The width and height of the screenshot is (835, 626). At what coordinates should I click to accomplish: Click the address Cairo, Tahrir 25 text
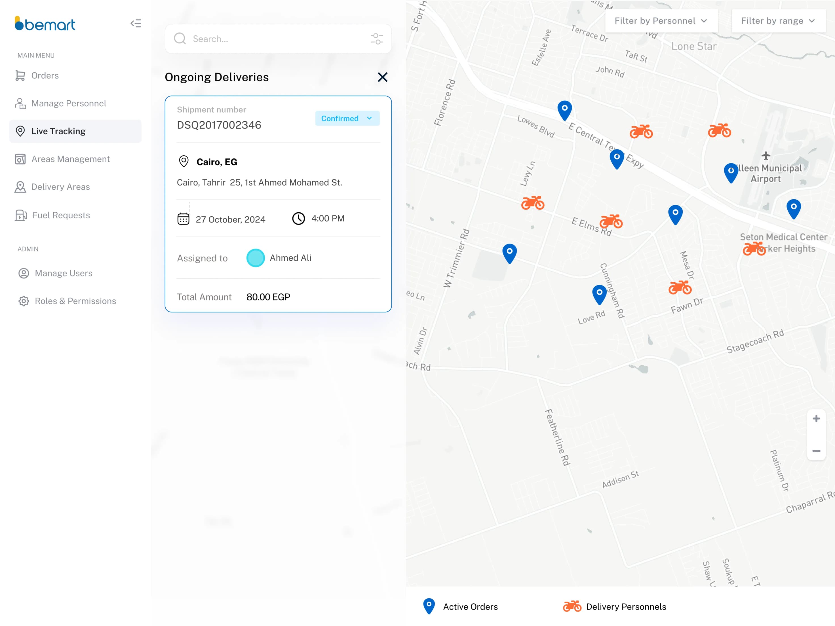click(x=259, y=183)
